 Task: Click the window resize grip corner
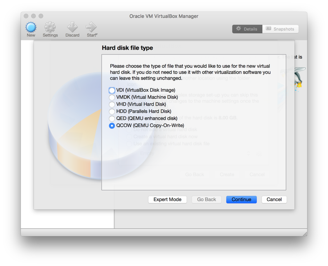coord(305,234)
